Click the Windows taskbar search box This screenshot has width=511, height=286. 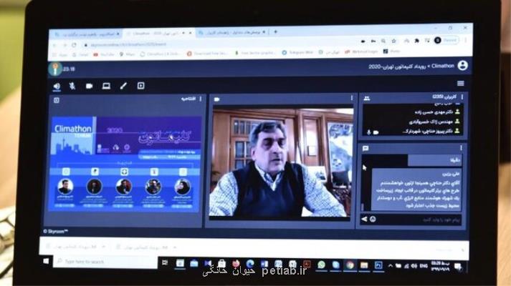click(105, 262)
